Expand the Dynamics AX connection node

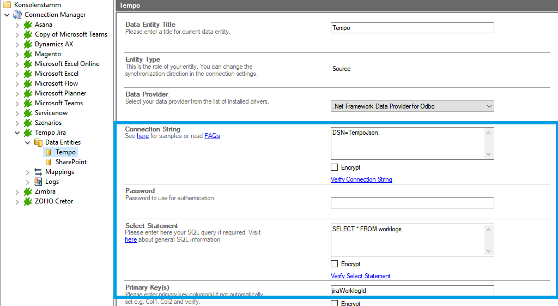pos(17,44)
